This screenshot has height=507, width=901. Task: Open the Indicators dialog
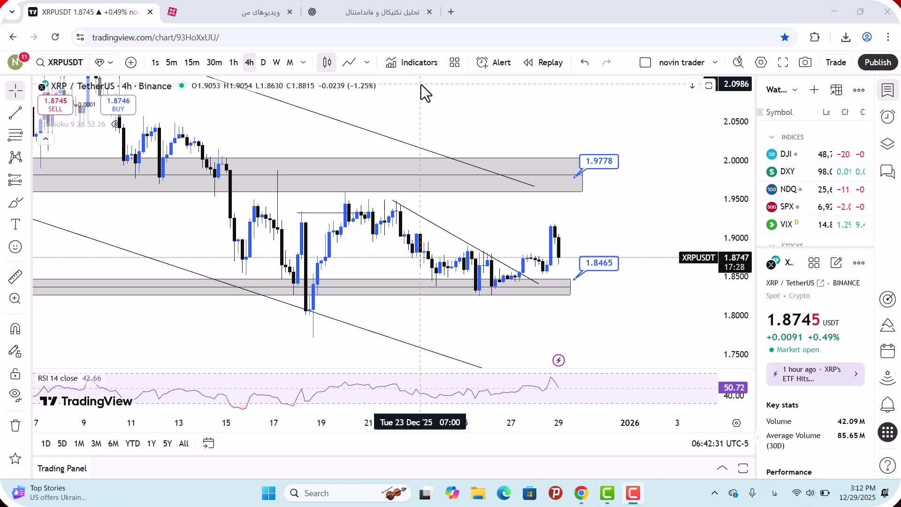[x=412, y=62]
